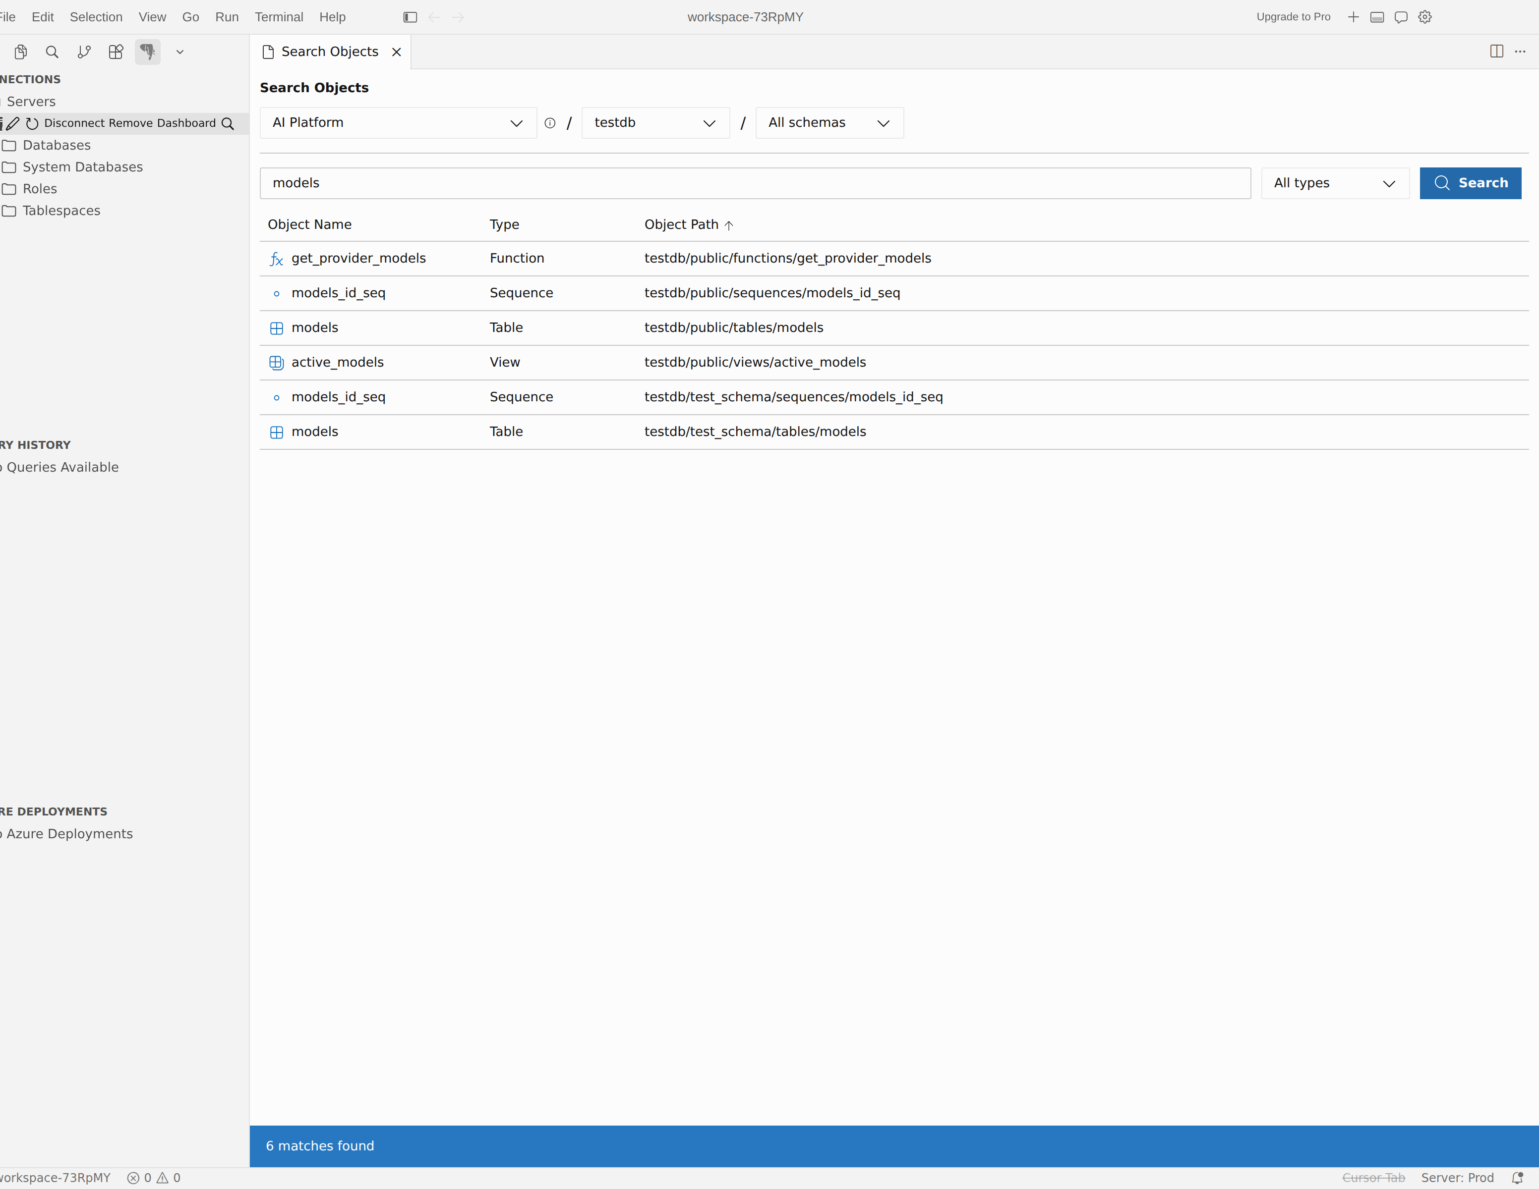The image size is (1539, 1189).
Task: Open the Source Control view
Action: pos(84,52)
